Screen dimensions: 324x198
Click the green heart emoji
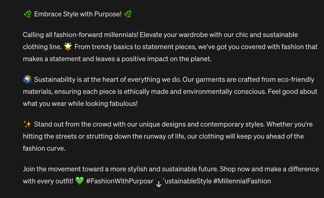pyautogui.click(x=80, y=181)
